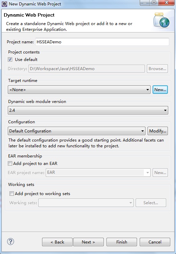The height and width of the screenshot is (254, 176).
Task: Minimize the New Dynamic Web Project window
Action: 145,3
